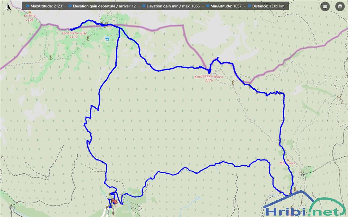Click the MaxAltitude 2123 statistic
This screenshot has width=348, height=217.
[46, 6]
